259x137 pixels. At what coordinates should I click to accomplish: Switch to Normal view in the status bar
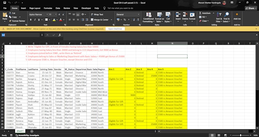[212, 135]
